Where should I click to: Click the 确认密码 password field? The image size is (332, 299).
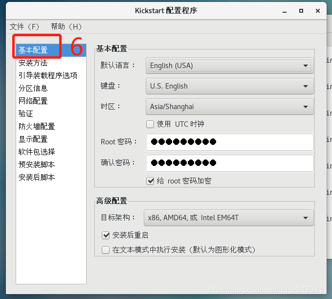(230, 163)
